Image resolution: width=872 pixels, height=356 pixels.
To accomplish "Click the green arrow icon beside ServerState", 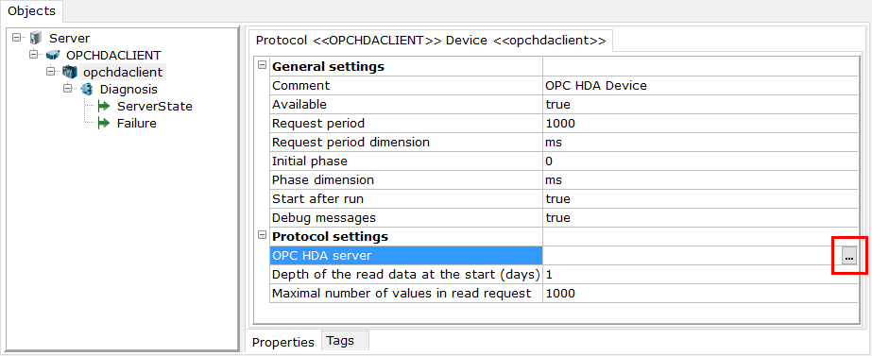I will click(x=104, y=107).
